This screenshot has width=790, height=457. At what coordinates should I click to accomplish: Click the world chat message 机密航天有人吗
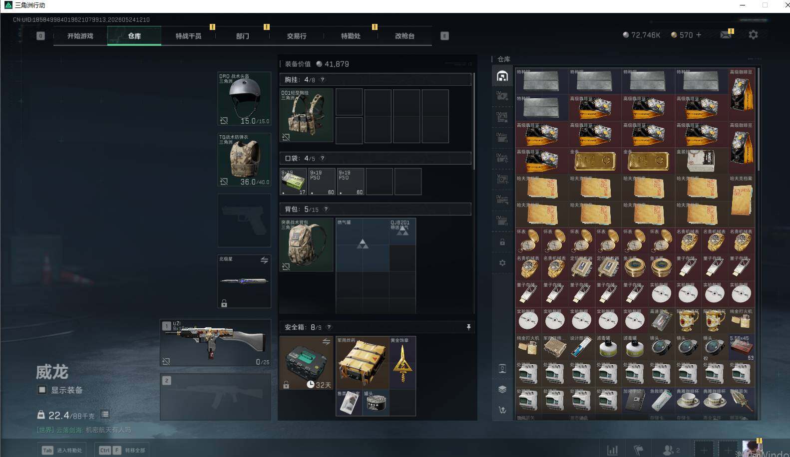(x=108, y=430)
